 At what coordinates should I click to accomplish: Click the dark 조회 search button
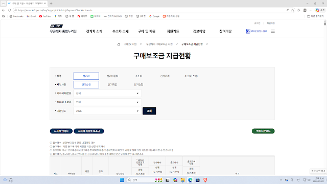[149, 111]
